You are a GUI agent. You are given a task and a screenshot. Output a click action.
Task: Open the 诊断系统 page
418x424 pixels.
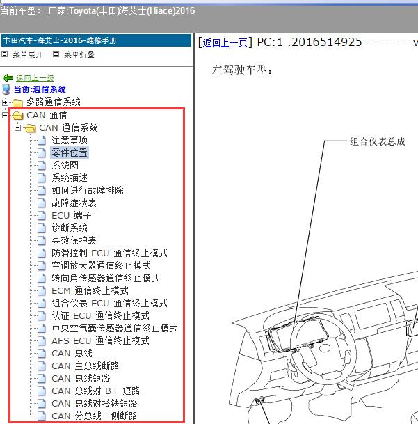coord(70,228)
